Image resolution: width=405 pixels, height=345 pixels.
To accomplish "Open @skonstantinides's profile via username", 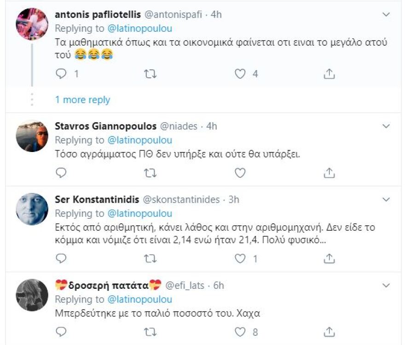I will pos(182,200).
